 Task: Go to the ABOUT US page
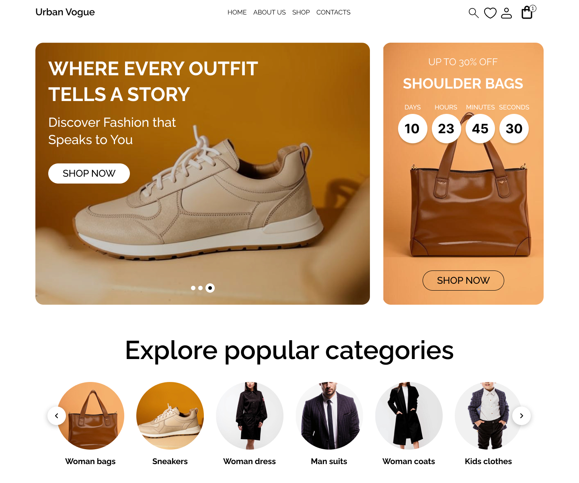[269, 12]
